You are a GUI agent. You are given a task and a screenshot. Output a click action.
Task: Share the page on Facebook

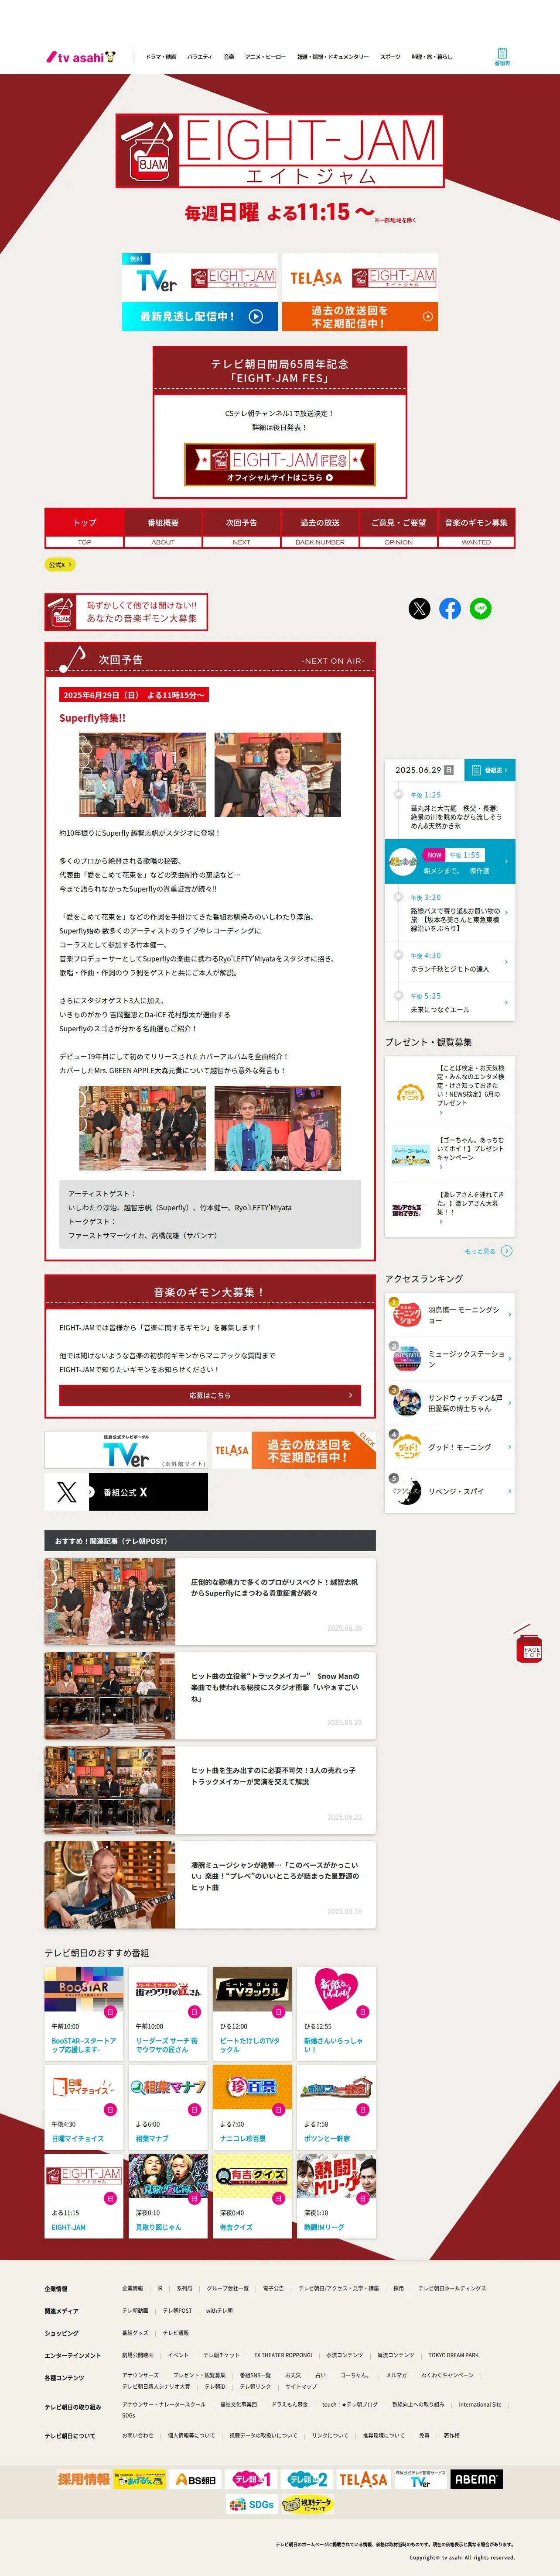pos(450,608)
